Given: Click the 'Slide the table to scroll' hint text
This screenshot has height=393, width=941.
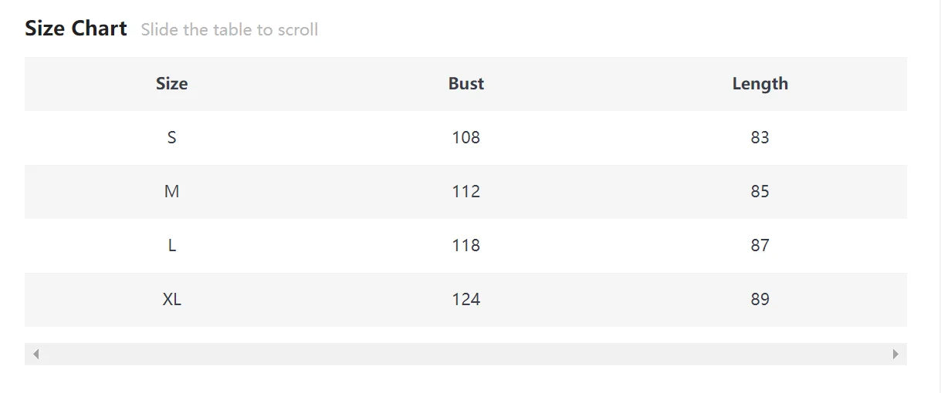Looking at the screenshot, I should [229, 30].
